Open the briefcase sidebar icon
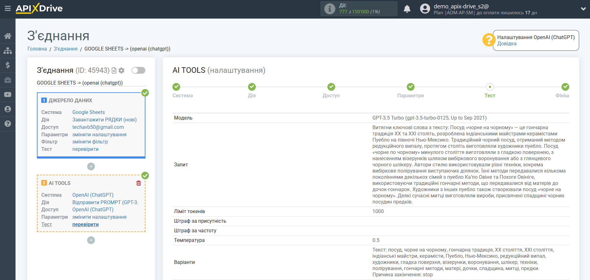This screenshot has height=280, width=590. (x=8, y=80)
